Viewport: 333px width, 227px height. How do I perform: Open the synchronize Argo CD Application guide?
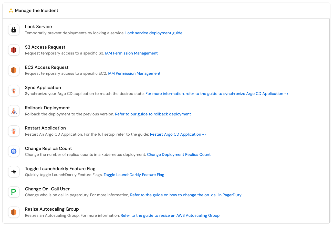click(217, 94)
